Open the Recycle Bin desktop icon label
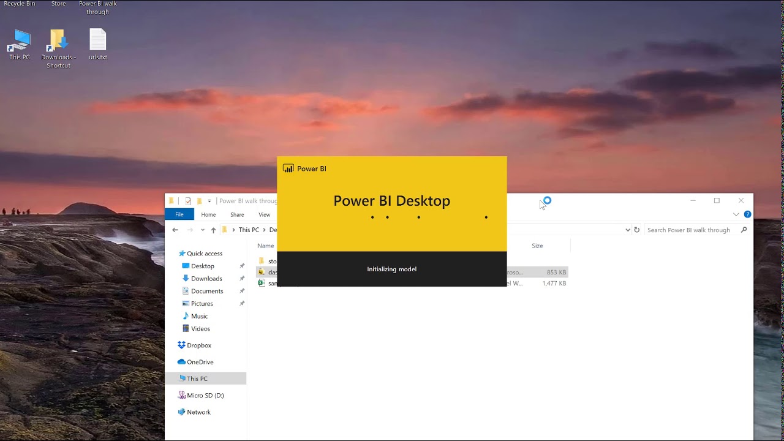The image size is (784, 441). click(x=20, y=4)
